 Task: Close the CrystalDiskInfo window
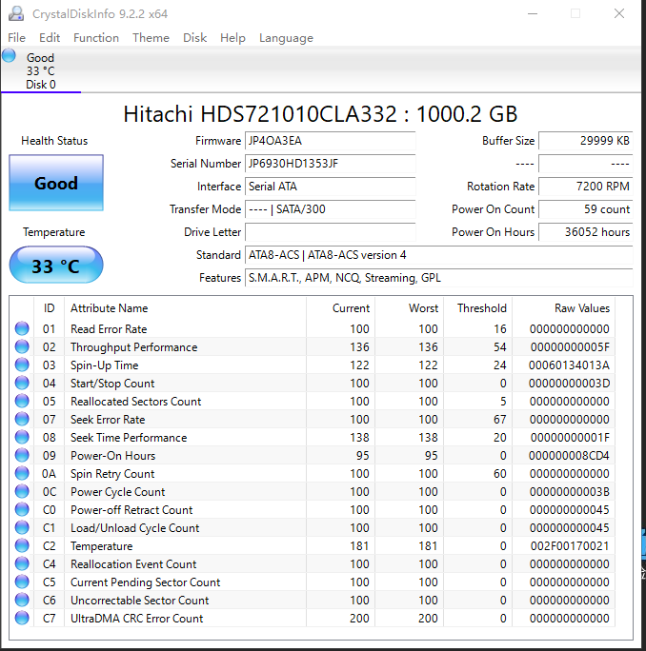pyautogui.click(x=619, y=13)
